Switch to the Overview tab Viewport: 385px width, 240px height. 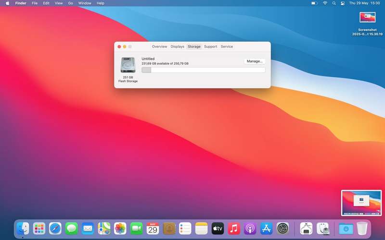pos(160,47)
